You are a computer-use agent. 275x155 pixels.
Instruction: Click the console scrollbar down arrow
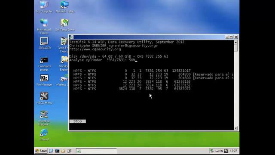[236, 128]
